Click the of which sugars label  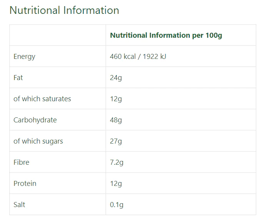[x=38, y=141]
